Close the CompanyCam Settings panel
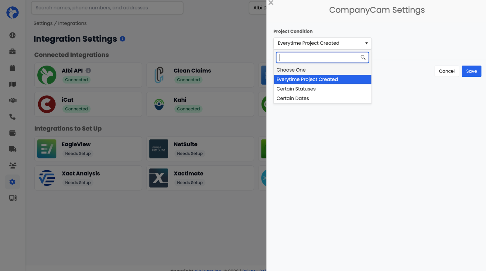This screenshot has height=271, width=486. click(271, 3)
